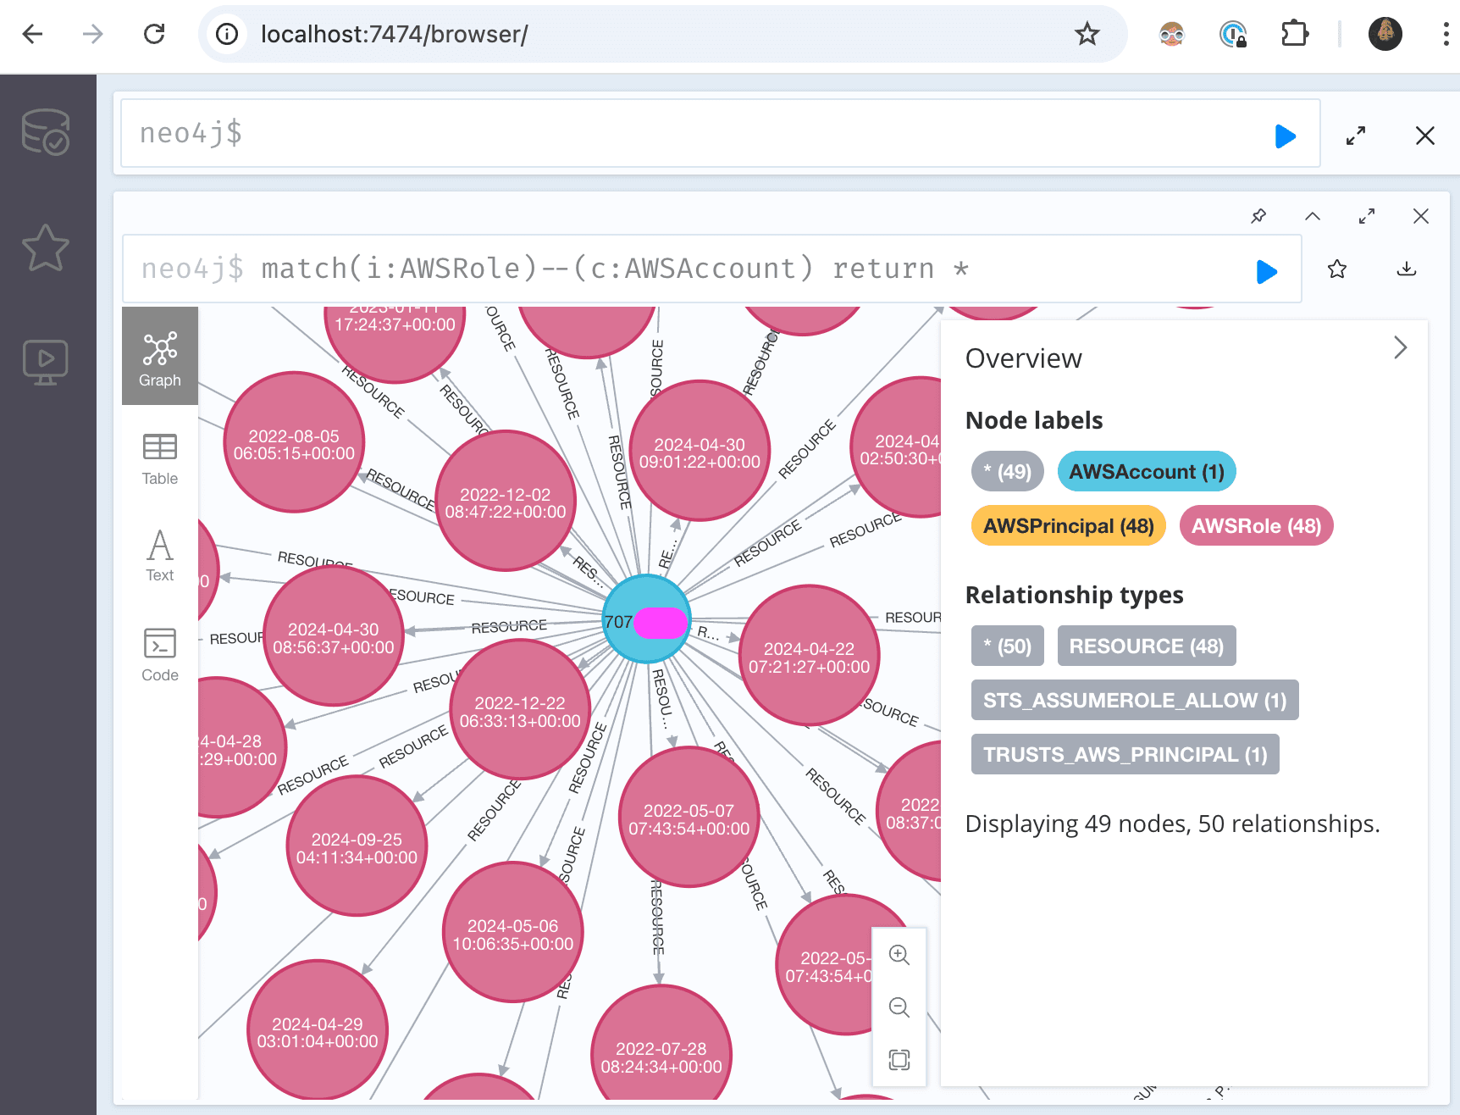Open the Favorites star in the sidebar
Screen dimensions: 1460x1115
(46, 247)
